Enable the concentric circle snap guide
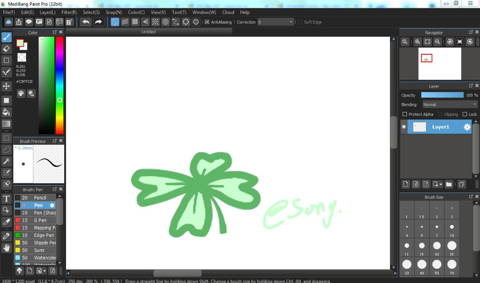480x283 pixels. pos(165,22)
